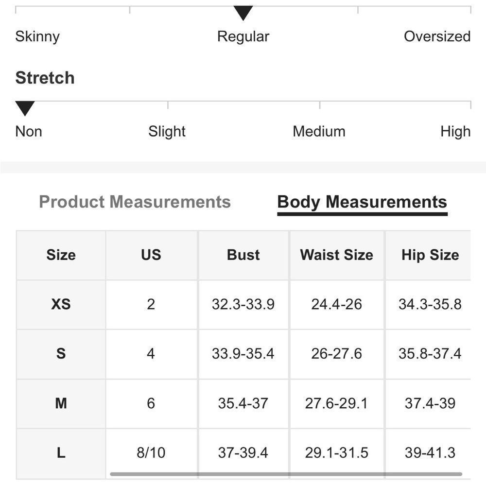Select the Oversized fit label

pyautogui.click(x=437, y=36)
